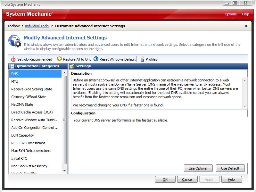Maximize the iolo System Mechanic window

(x=235, y=3)
